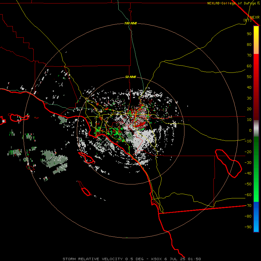Viewport: 261px width, 261px height.
Task: Select the -70 label on the velocity scale
Action: pyautogui.click(x=248, y=206)
